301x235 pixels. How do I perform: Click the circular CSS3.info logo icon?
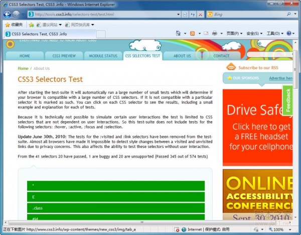pyautogui.click(x=10, y=44)
